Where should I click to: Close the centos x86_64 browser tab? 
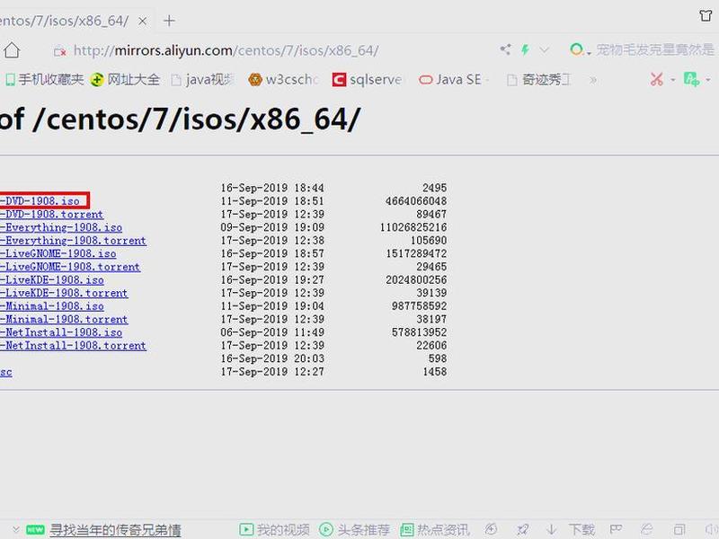(143, 21)
